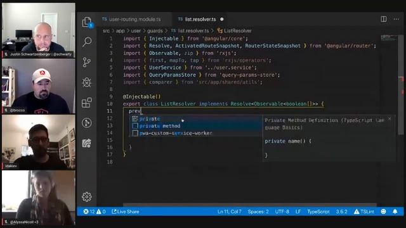The width and height of the screenshot is (406, 228).
Task: Click 'UserService' in the import line
Action: (x=165, y=68)
